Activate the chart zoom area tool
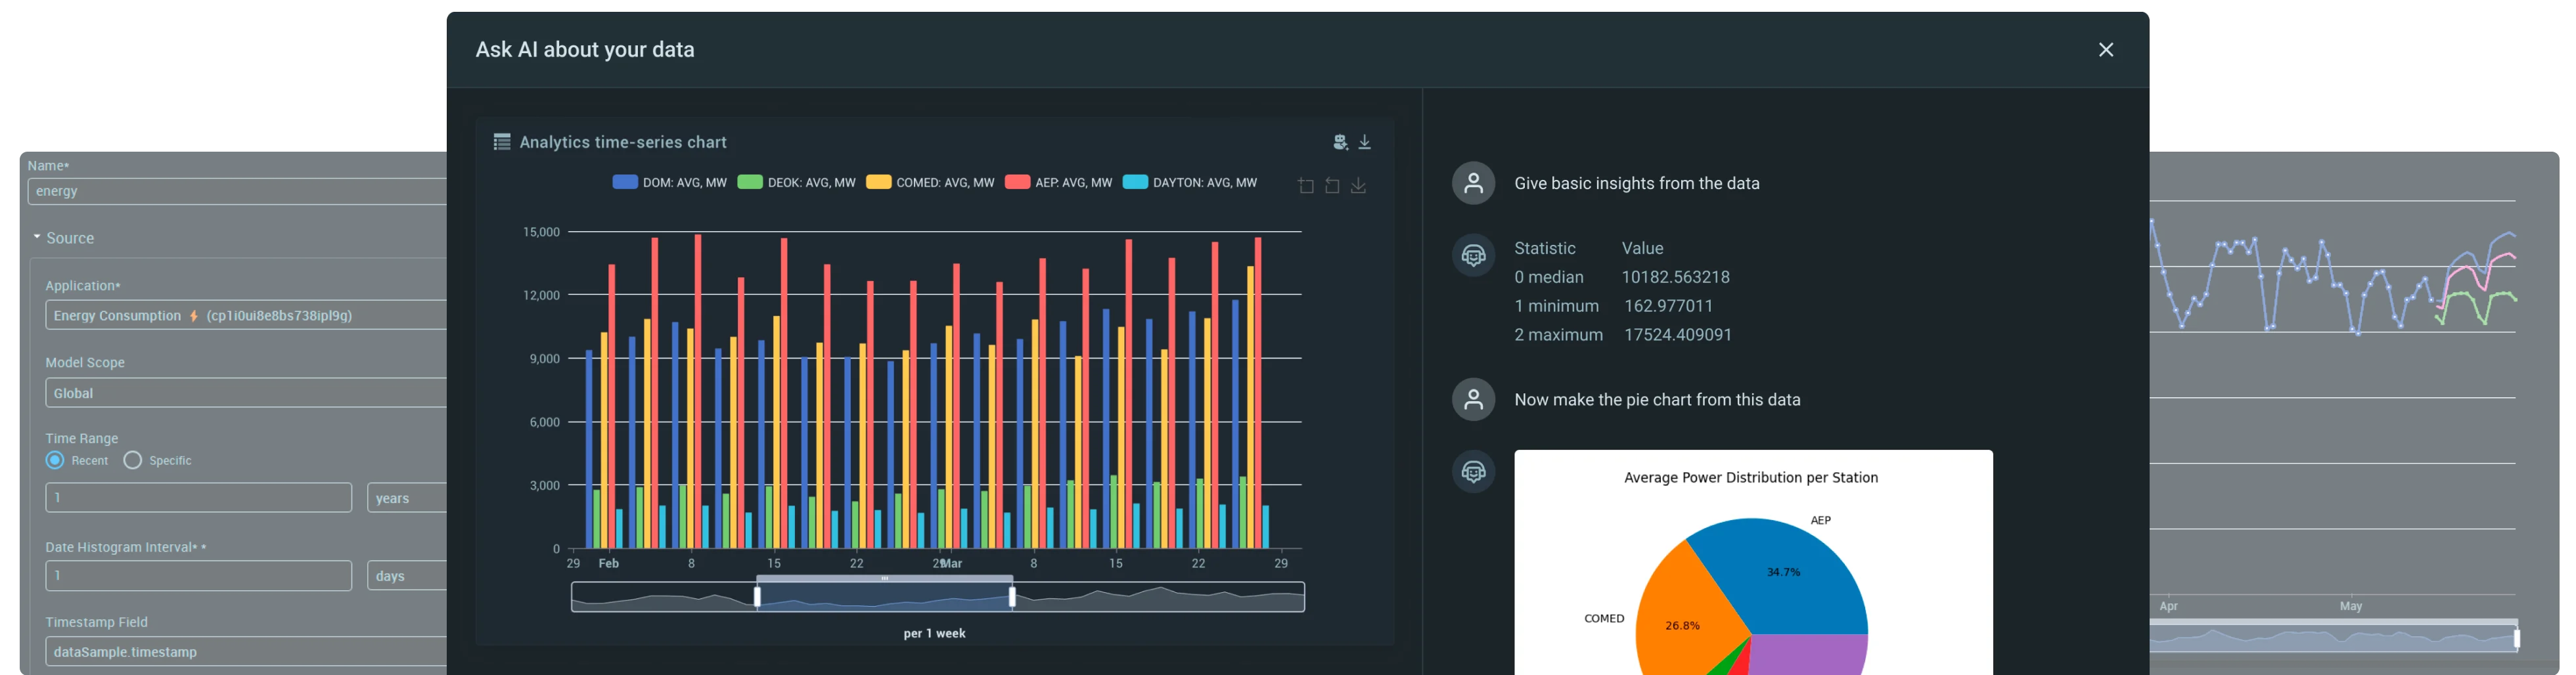 (x=1306, y=186)
